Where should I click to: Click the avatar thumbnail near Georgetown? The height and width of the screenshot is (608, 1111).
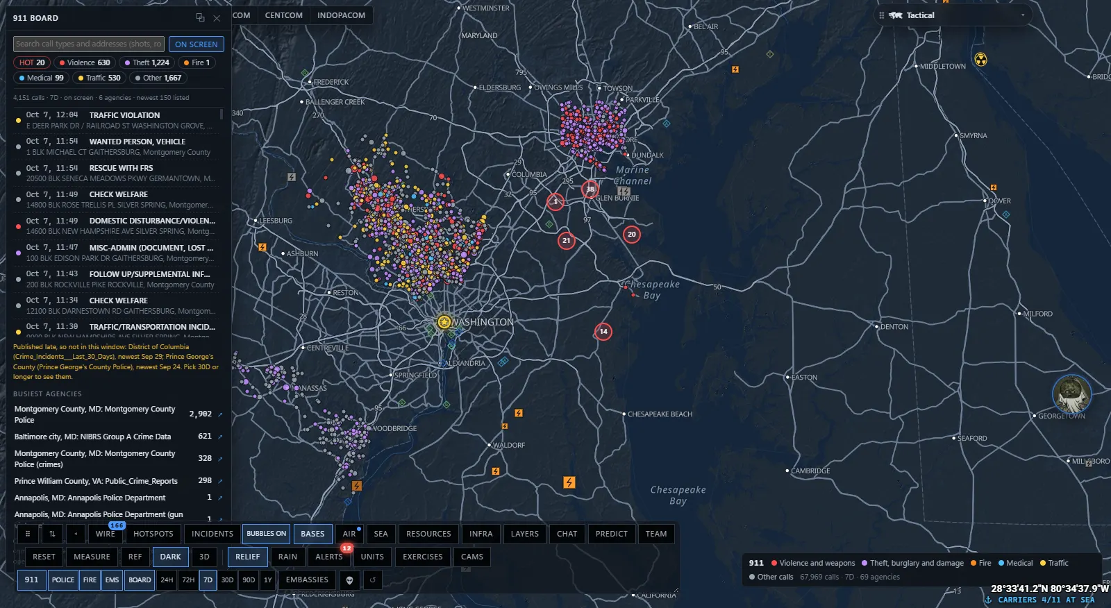[x=1072, y=394]
